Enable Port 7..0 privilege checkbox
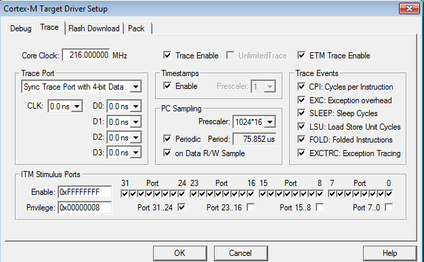 [389, 208]
